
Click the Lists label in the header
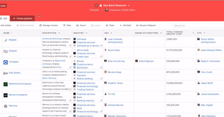pos(3,6)
